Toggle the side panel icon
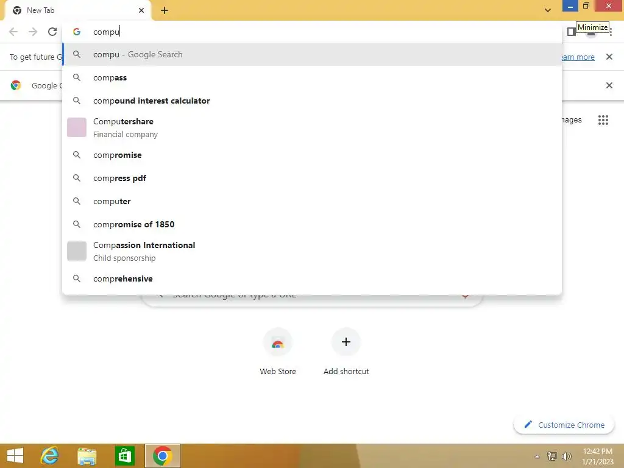This screenshot has width=624, height=468. (572, 32)
